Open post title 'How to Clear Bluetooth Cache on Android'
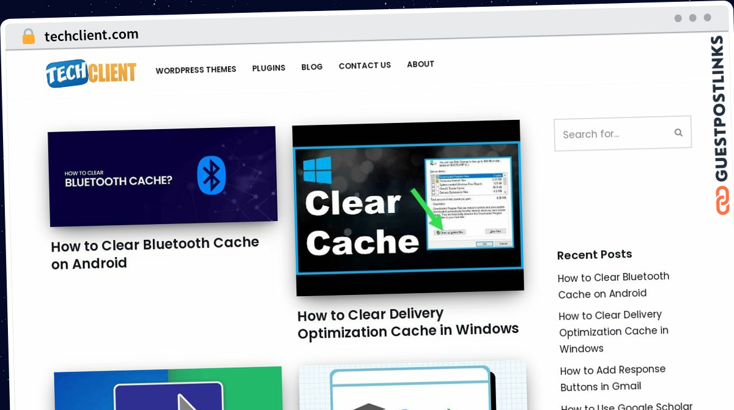 click(155, 253)
